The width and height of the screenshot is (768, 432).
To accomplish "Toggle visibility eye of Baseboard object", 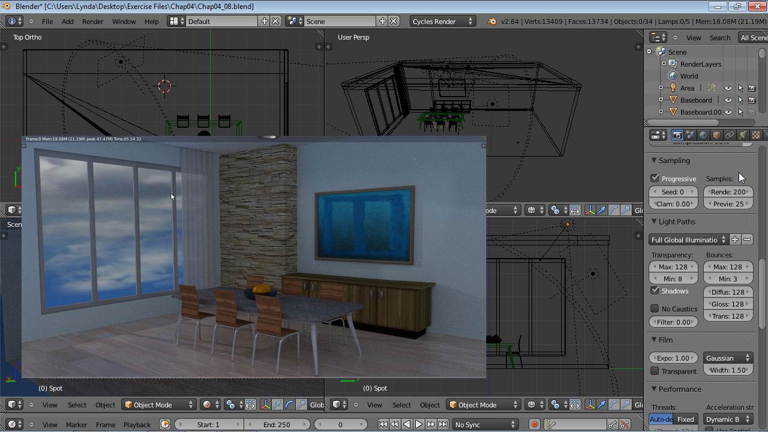I will pyautogui.click(x=728, y=100).
